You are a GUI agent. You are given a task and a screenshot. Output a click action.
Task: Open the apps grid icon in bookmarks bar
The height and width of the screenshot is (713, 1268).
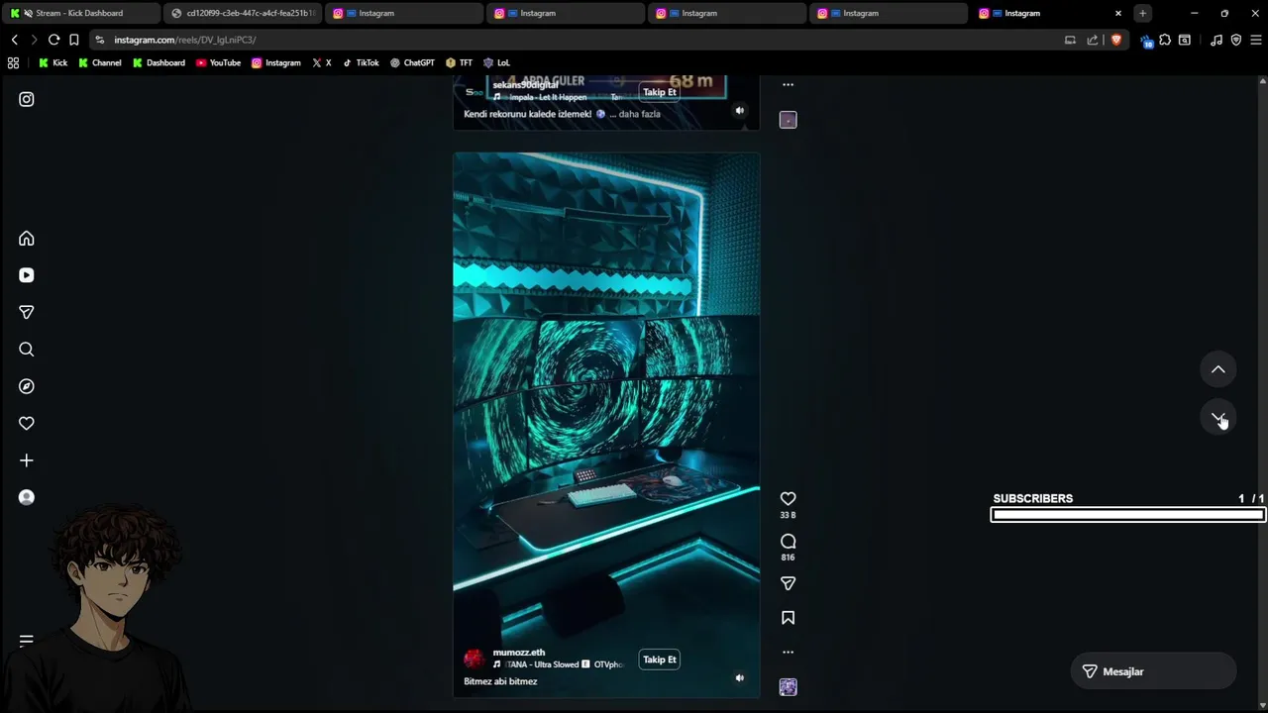point(13,62)
